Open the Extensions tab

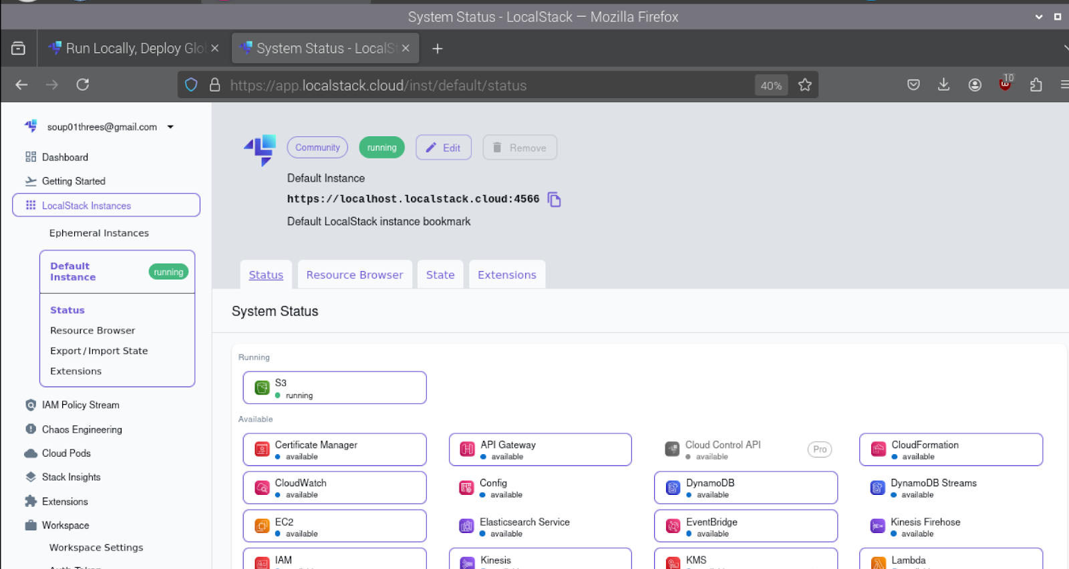click(x=507, y=274)
